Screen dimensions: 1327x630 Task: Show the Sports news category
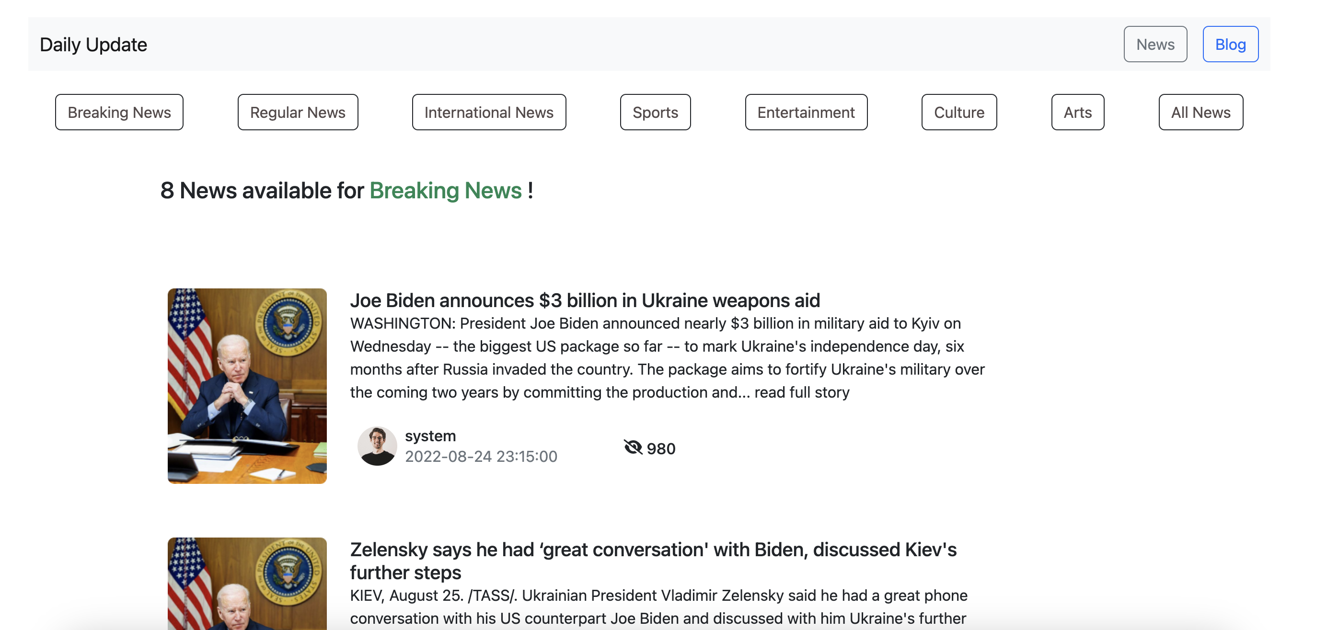[655, 112]
